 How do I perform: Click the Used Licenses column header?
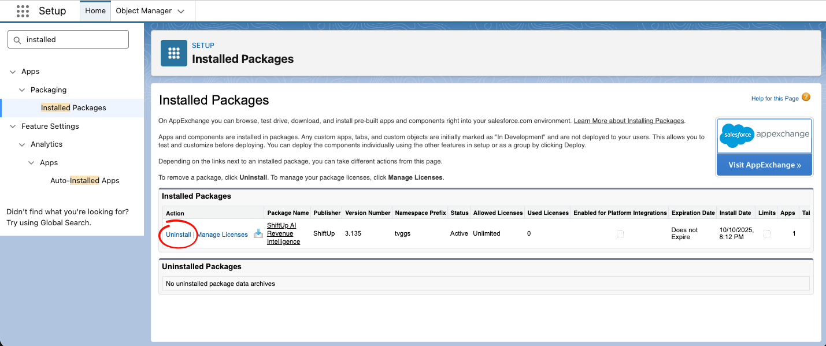548,213
